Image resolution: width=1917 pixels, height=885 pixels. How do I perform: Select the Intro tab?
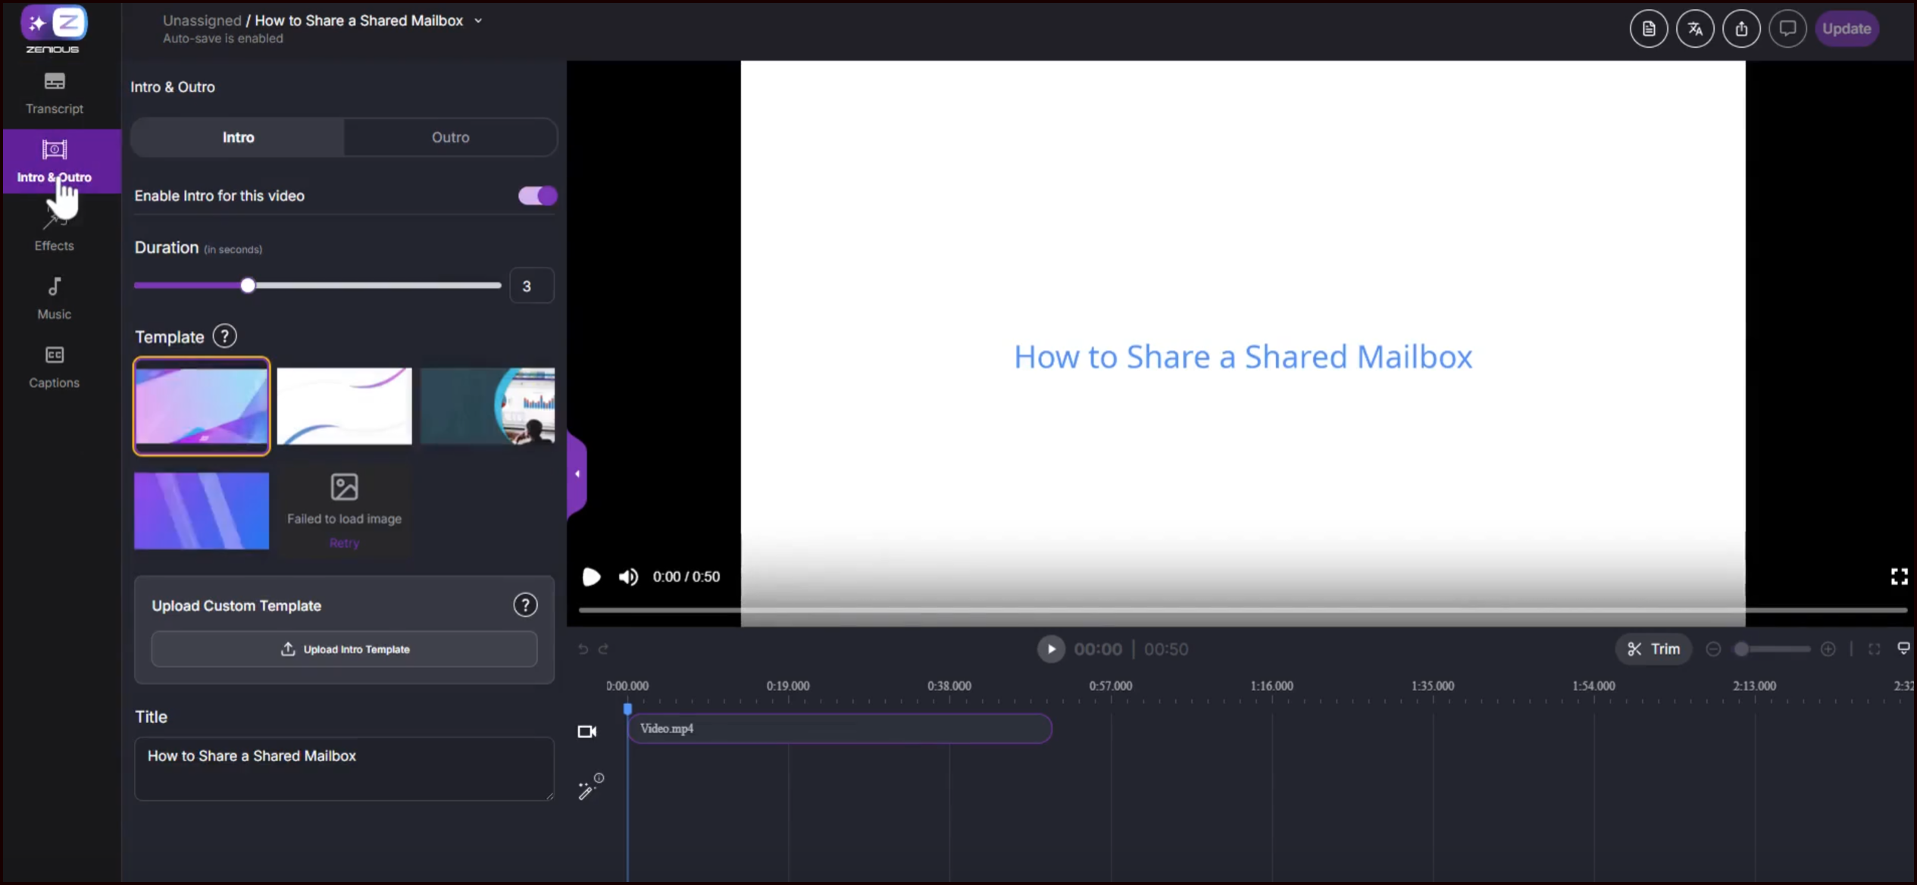238,137
